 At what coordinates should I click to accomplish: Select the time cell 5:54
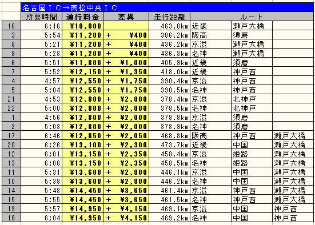pos(42,35)
